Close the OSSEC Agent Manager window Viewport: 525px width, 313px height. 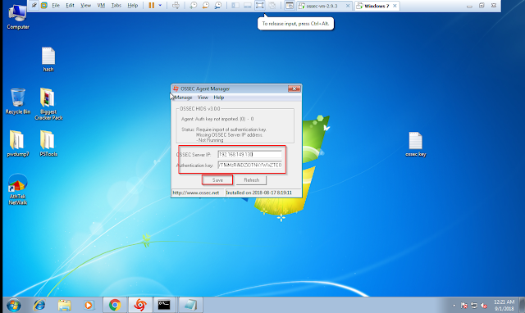tap(294, 88)
